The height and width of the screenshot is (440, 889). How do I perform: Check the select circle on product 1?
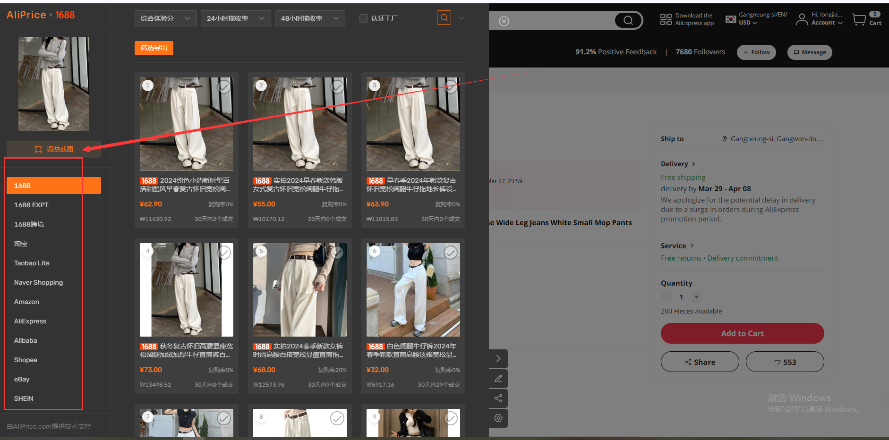(224, 87)
